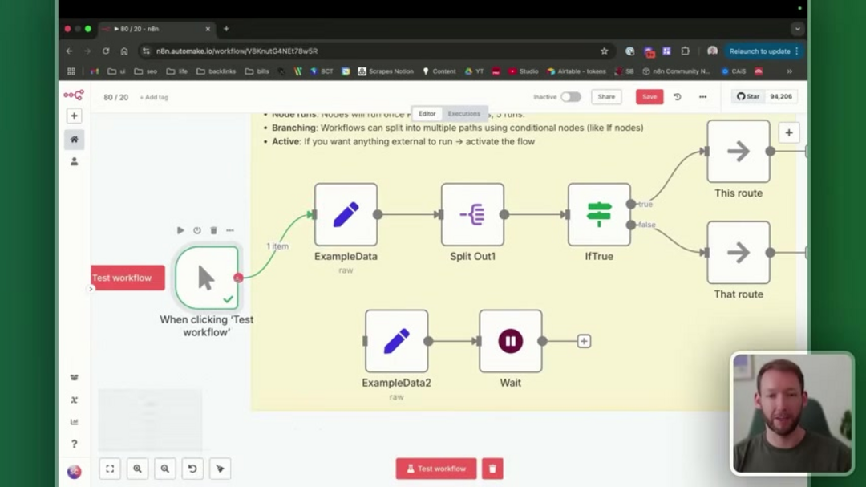This screenshot has width=866, height=487.
Task: Expand the hidden bookmarks overflow chevron
Action: click(x=789, y=71)
